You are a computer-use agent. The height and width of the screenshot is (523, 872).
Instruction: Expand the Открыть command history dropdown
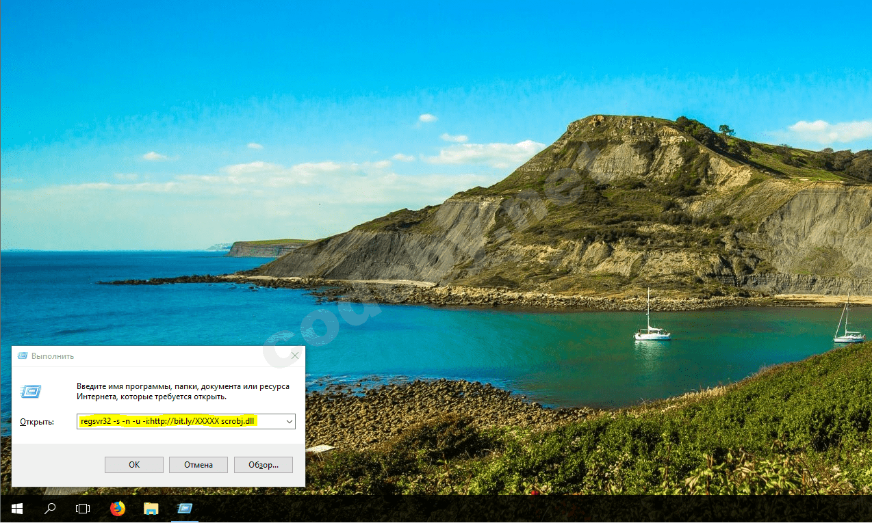[x=289, y=422]
